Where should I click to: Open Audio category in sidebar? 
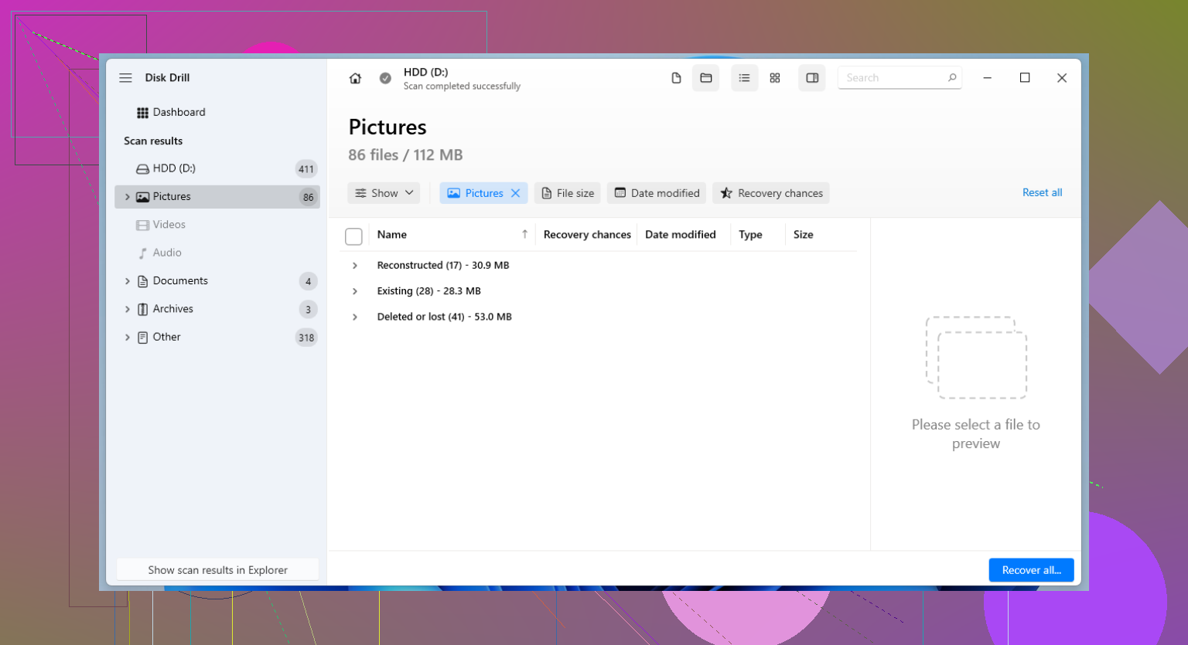[217, 253]
